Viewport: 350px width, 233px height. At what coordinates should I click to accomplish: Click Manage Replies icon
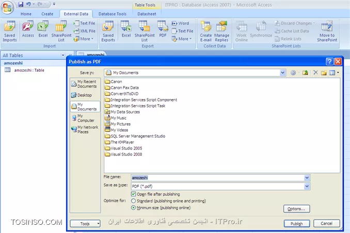221,31
